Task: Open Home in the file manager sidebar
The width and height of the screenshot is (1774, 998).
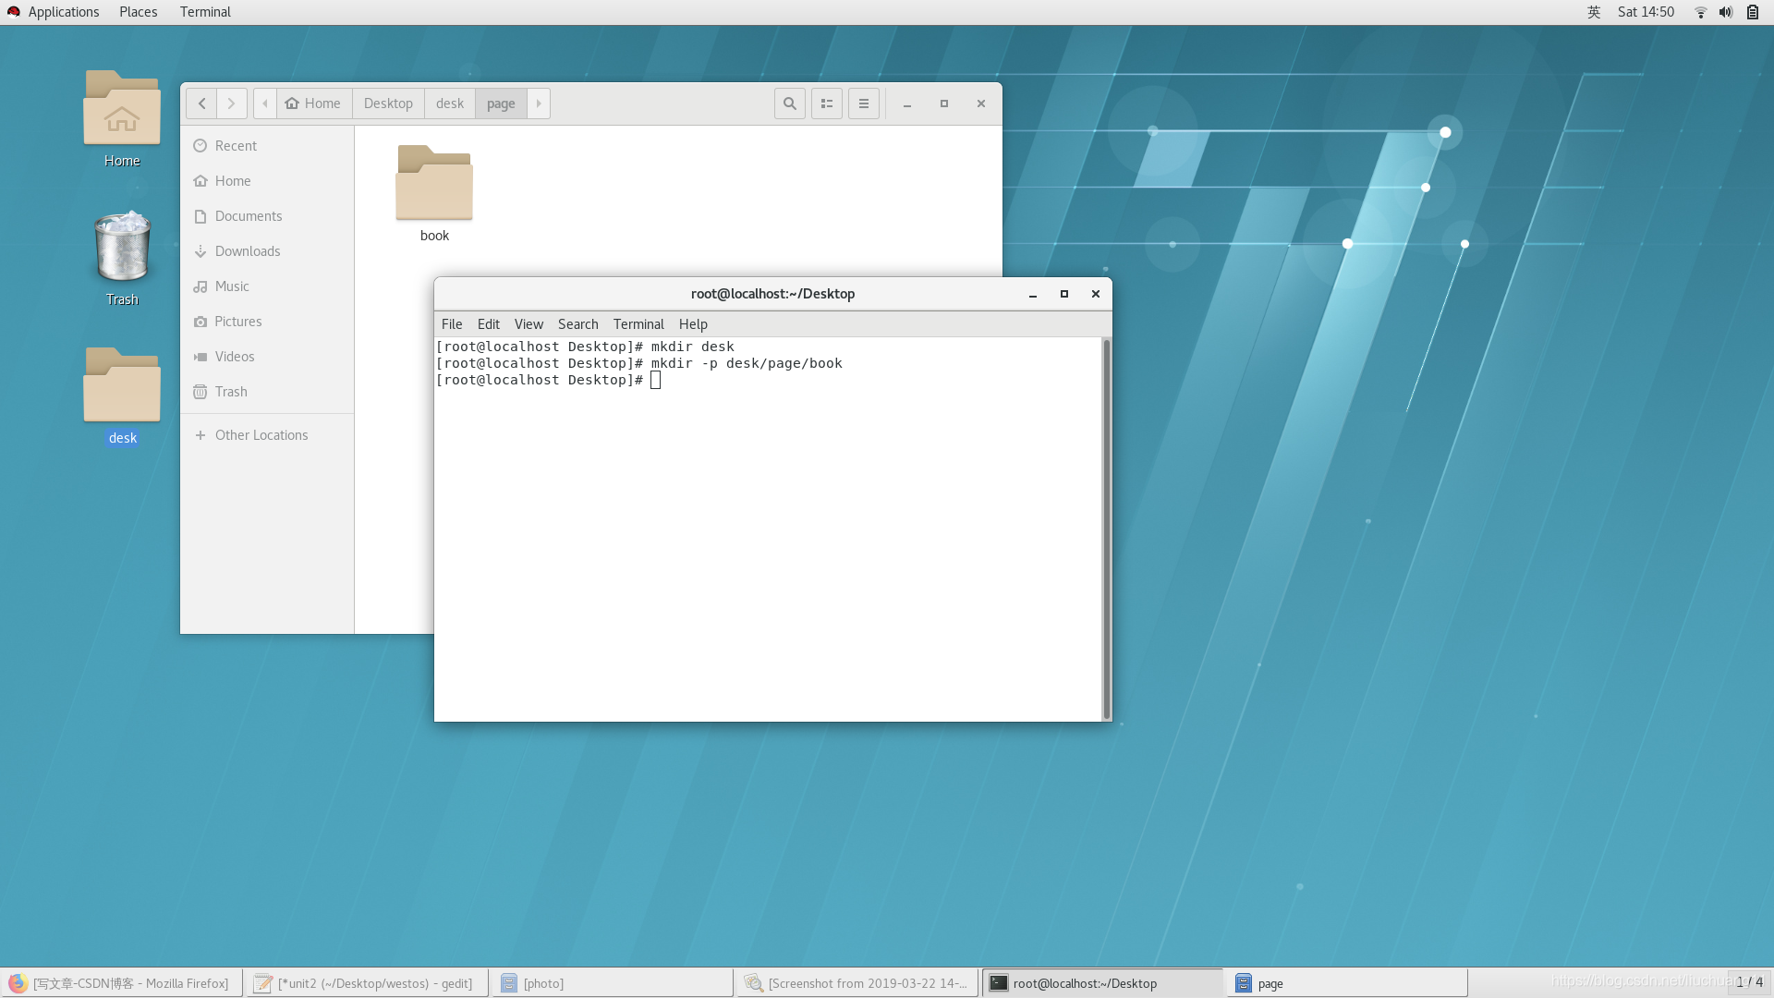Action: 267,181
